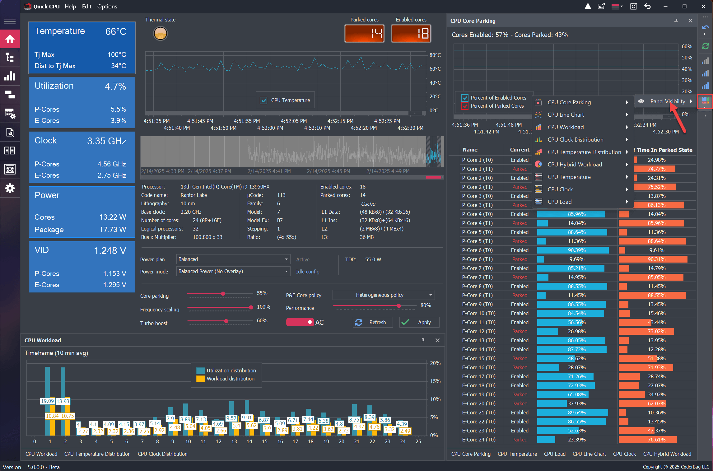The image size is (713, 471).
Task: Click the export screenshot icon in title bar
Action: [x=602, y=6]
